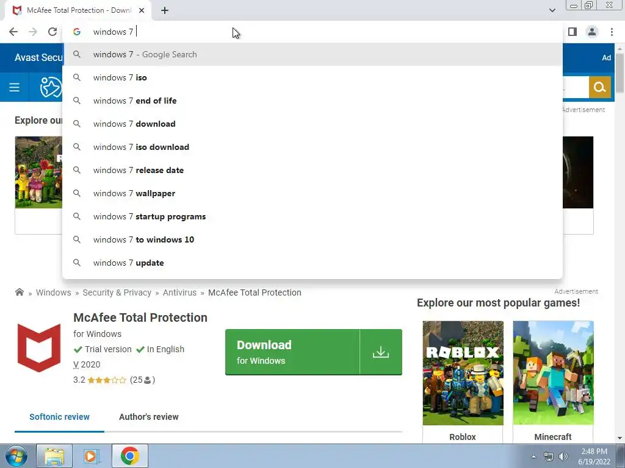Open the Windows Start orb
The height and width of the screenshot is (468, 625).
coord(16,456)
